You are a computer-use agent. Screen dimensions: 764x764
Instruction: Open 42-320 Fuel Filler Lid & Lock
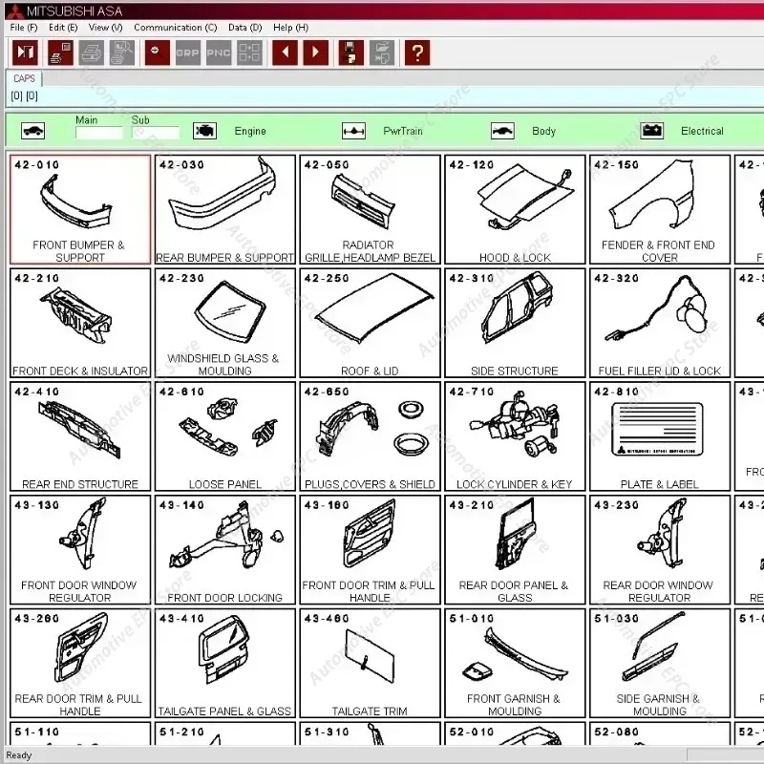pos(660,323)
